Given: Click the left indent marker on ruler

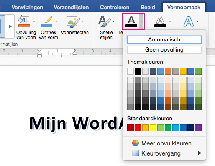Looking at the screenshot, I should pos(40,53).
